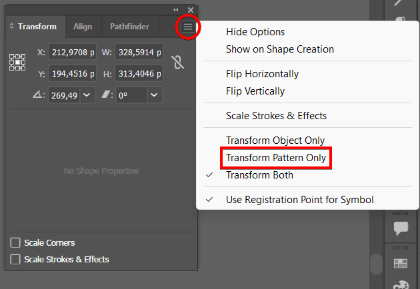Screen dimensions: 420x289
Task: Click the cycle panel size arrows beside Transform
Action: 12,27
